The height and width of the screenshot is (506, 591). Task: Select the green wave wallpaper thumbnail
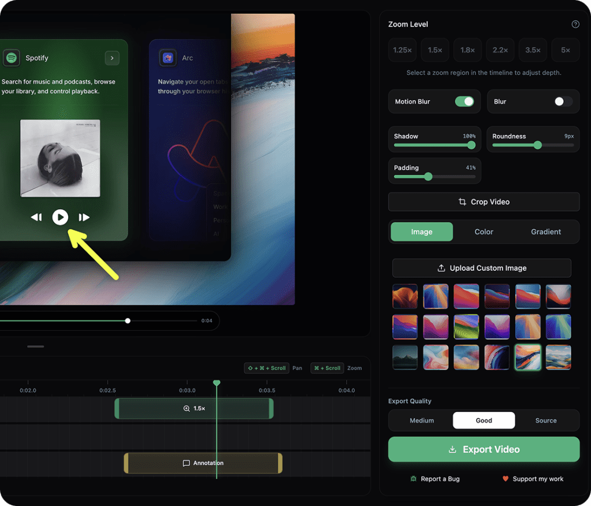click(x=466, y=327)
